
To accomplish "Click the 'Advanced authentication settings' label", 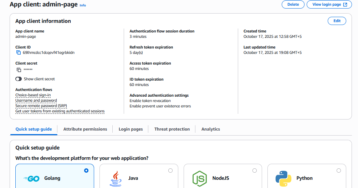I will click(159, 95).
